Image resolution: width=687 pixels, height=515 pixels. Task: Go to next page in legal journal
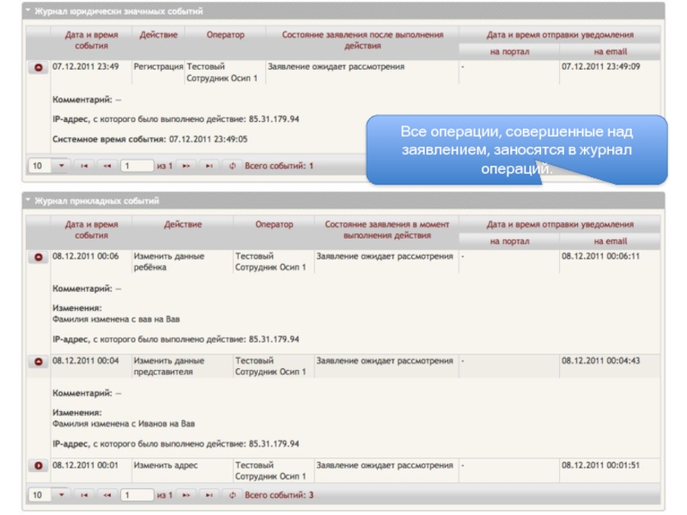click(x=186, y=166)
